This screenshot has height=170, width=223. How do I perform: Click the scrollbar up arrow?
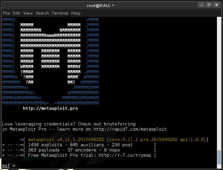tap(219, 19)
